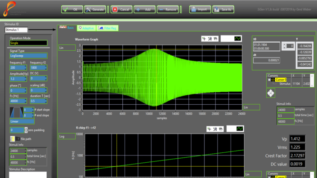Select the pan hand tool on fi chirp graph
Screen dimensions: 317x178
point(221,129)
